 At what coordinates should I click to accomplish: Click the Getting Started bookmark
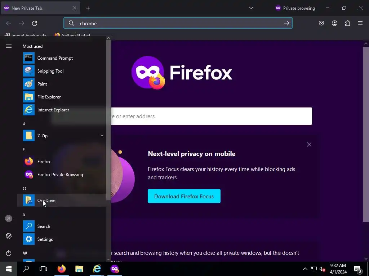[x=72, y=35]
